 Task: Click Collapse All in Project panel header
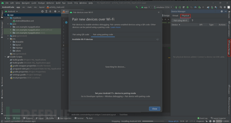pyautogui.click(x=50, y=11)
